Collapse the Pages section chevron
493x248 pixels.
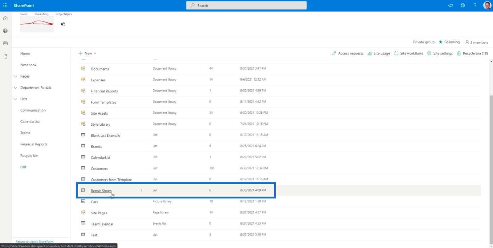pos(15,76)
